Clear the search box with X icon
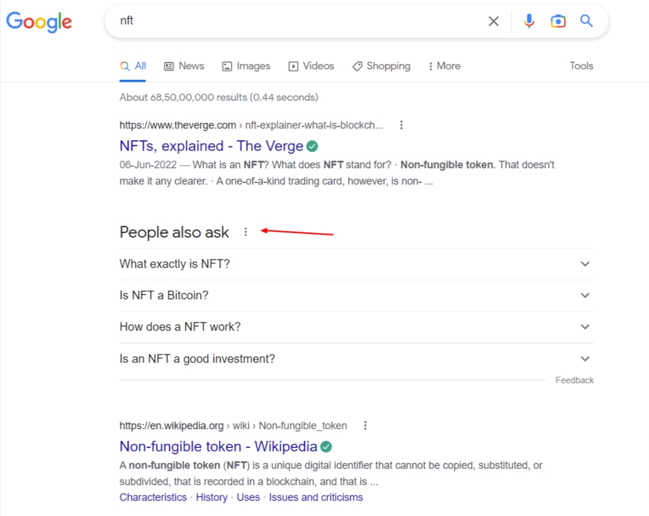This screenshot has height=516, width=649. click(x=493, y=21)
